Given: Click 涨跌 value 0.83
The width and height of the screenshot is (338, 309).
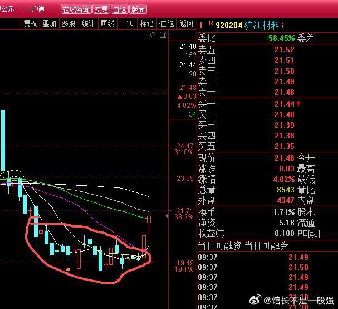Looking at the screenshot, I should click(x=287, y=168).
